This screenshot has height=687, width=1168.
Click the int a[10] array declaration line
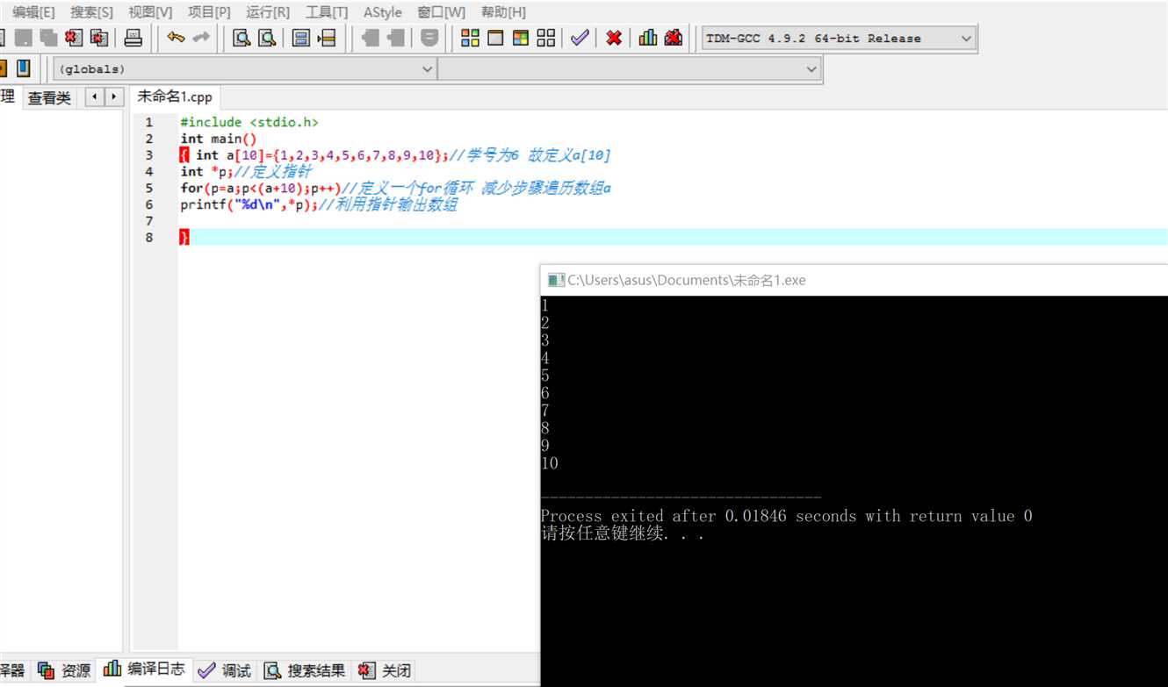(395, 155)
